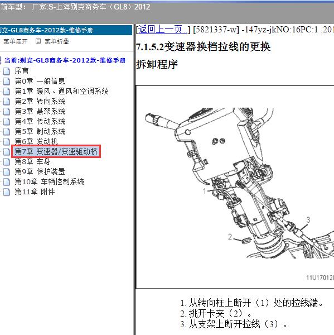Viewport: 334px width, 335px height.
Task: Click the page icon beside 第5章 制动系统
Action: pyautogui.click(x=7, y=131)
